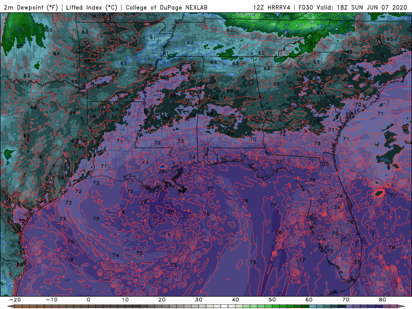Click the -20 label on the color scale
Viewport: 412px width, 309px height.
coord(15,300)
